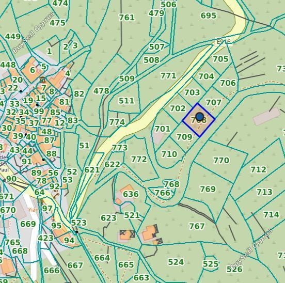Select parcel number 703

pyautogui.click(x=192, y=92)
